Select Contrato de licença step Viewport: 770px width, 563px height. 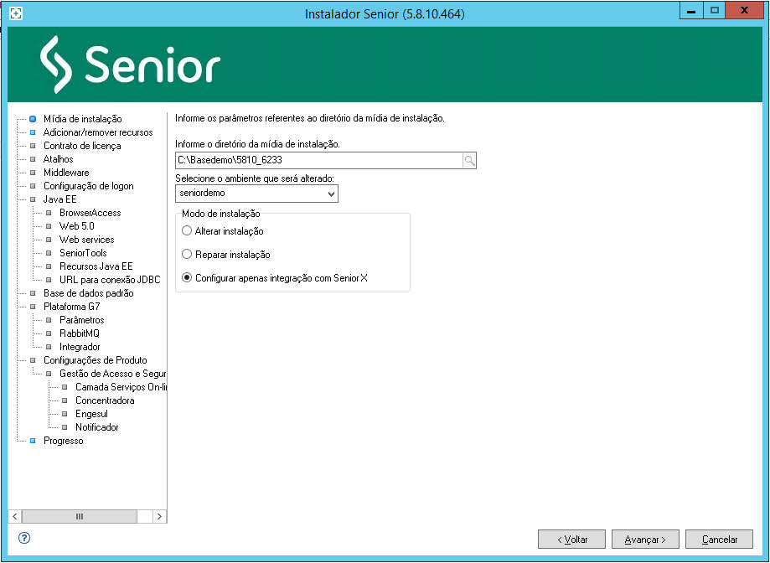pyautogui.click(x=82, y=146)
